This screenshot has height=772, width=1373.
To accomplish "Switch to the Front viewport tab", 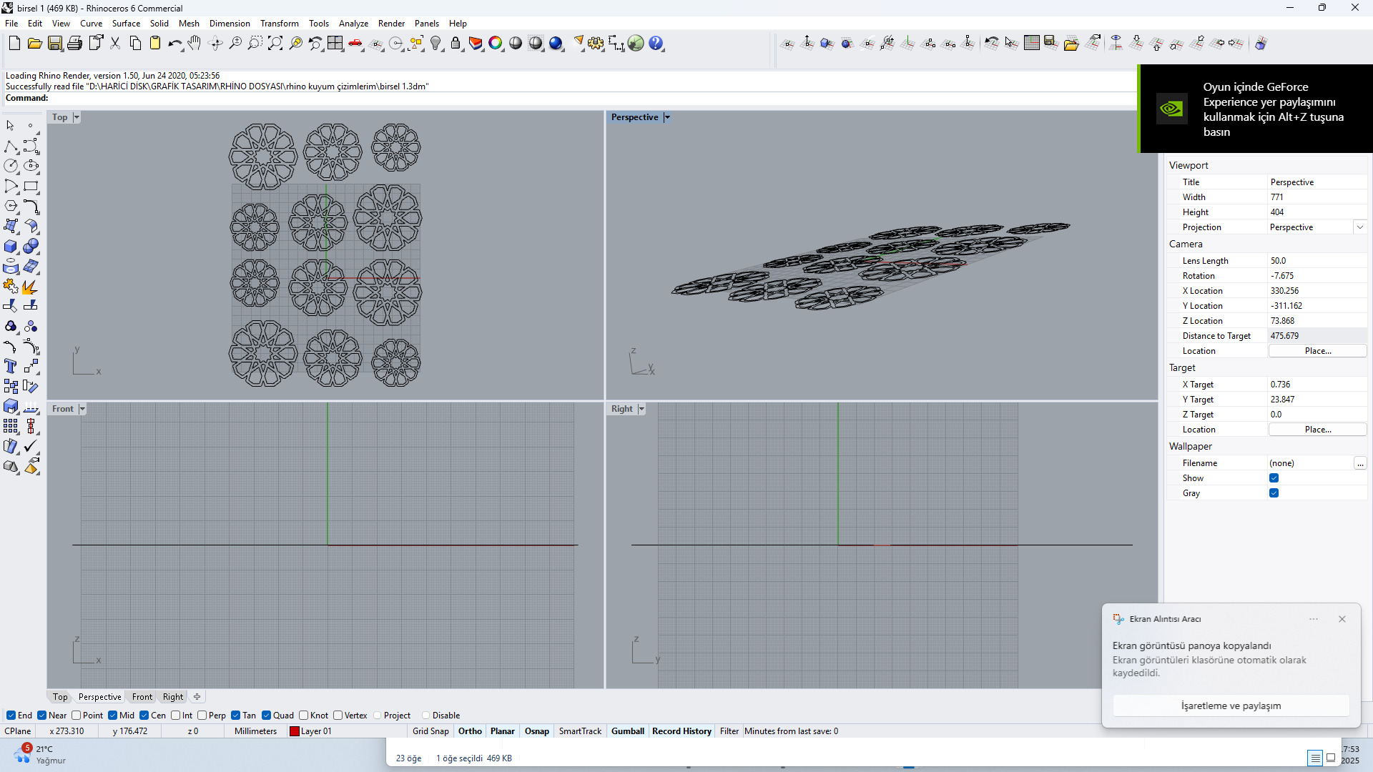I will pos(142,697).
